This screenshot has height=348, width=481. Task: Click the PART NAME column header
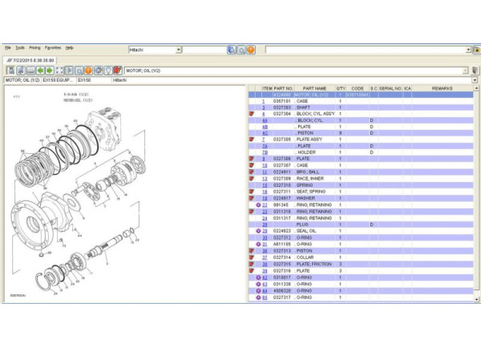pyautogui.click(x=314, y=88)
